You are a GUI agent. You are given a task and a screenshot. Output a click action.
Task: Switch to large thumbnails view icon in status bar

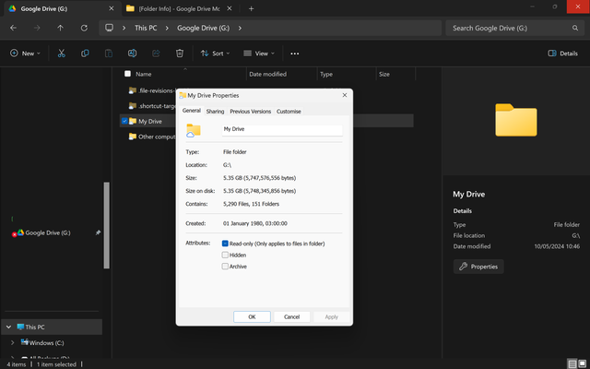pos(582,364)
